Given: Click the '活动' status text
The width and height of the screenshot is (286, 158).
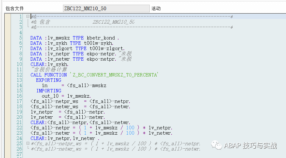Looking at the screenshot, I should (x=156, y=8).
